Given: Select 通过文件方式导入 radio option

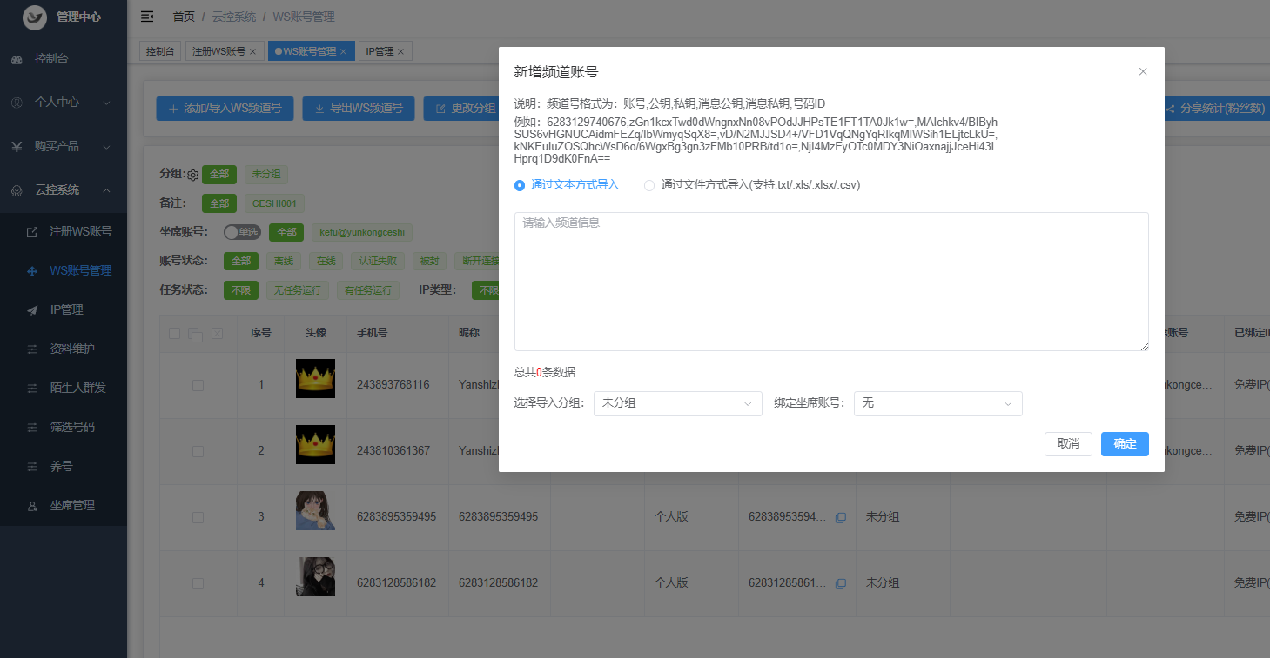Looking at the screenshot, I should tap(752, 184).
